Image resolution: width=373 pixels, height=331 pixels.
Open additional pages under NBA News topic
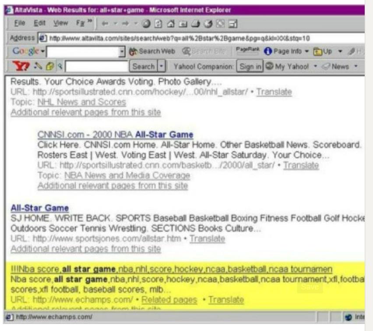tap(113, 185)
